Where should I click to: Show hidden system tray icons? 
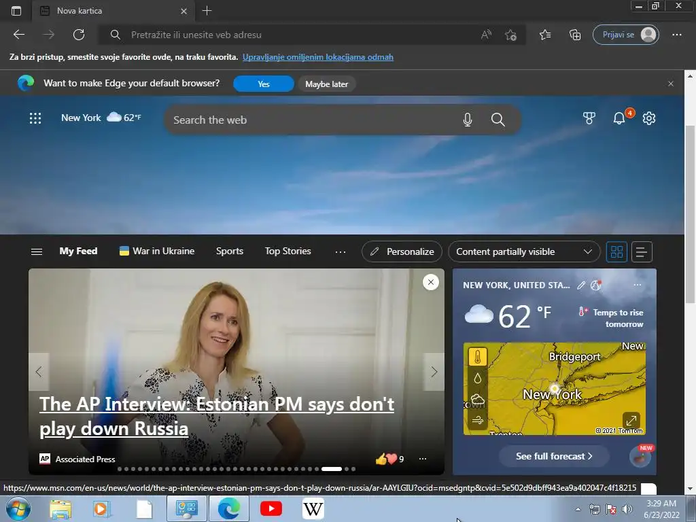pos(578,510)
